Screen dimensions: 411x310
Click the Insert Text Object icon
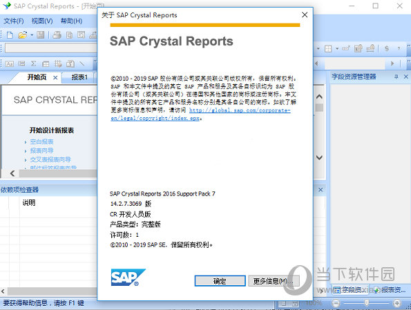tap(10, 64)
